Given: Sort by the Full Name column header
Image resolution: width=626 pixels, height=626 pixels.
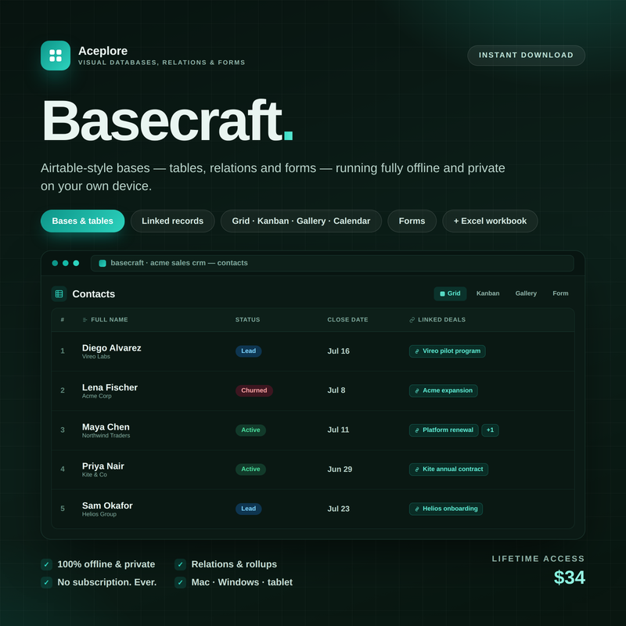Looking at the screenshot, I should coord(110,320).
